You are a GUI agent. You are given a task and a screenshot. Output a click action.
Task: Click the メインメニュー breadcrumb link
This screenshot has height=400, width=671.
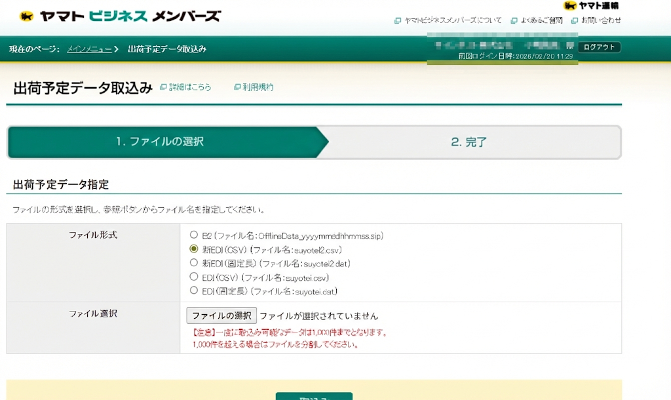89,49
